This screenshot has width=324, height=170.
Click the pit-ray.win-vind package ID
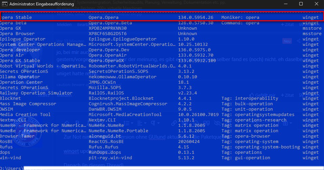[x=110, y=158]
